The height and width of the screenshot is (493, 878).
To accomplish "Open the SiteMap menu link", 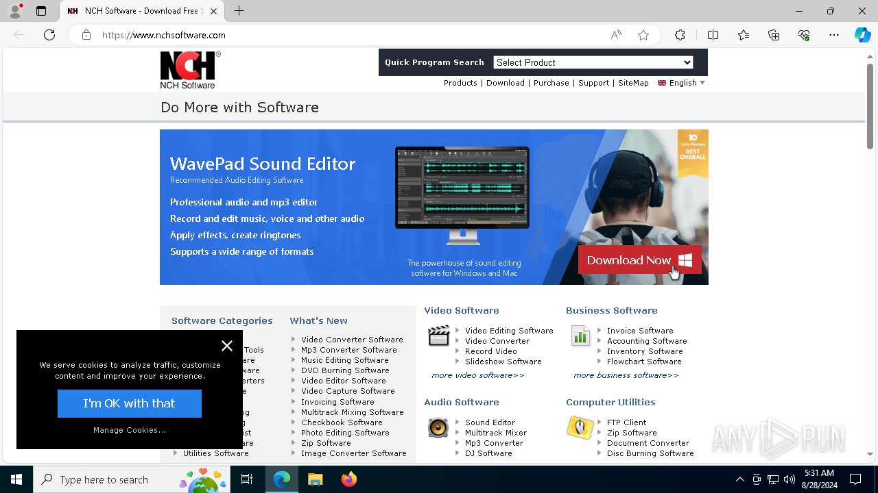I will coord(633,83).
